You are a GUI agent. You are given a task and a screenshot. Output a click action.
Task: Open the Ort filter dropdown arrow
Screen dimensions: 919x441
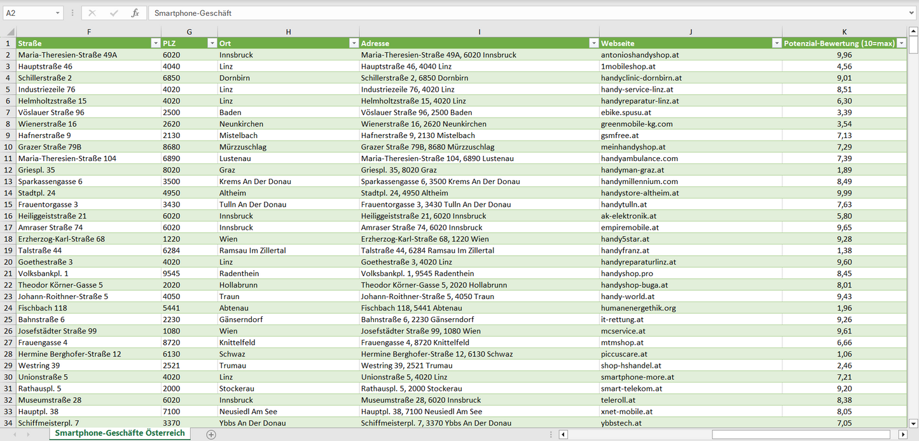(354, 43)
